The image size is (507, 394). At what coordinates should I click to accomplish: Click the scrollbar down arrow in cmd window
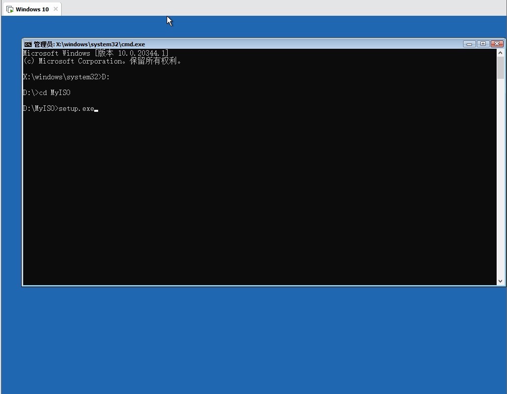(500, 281)
